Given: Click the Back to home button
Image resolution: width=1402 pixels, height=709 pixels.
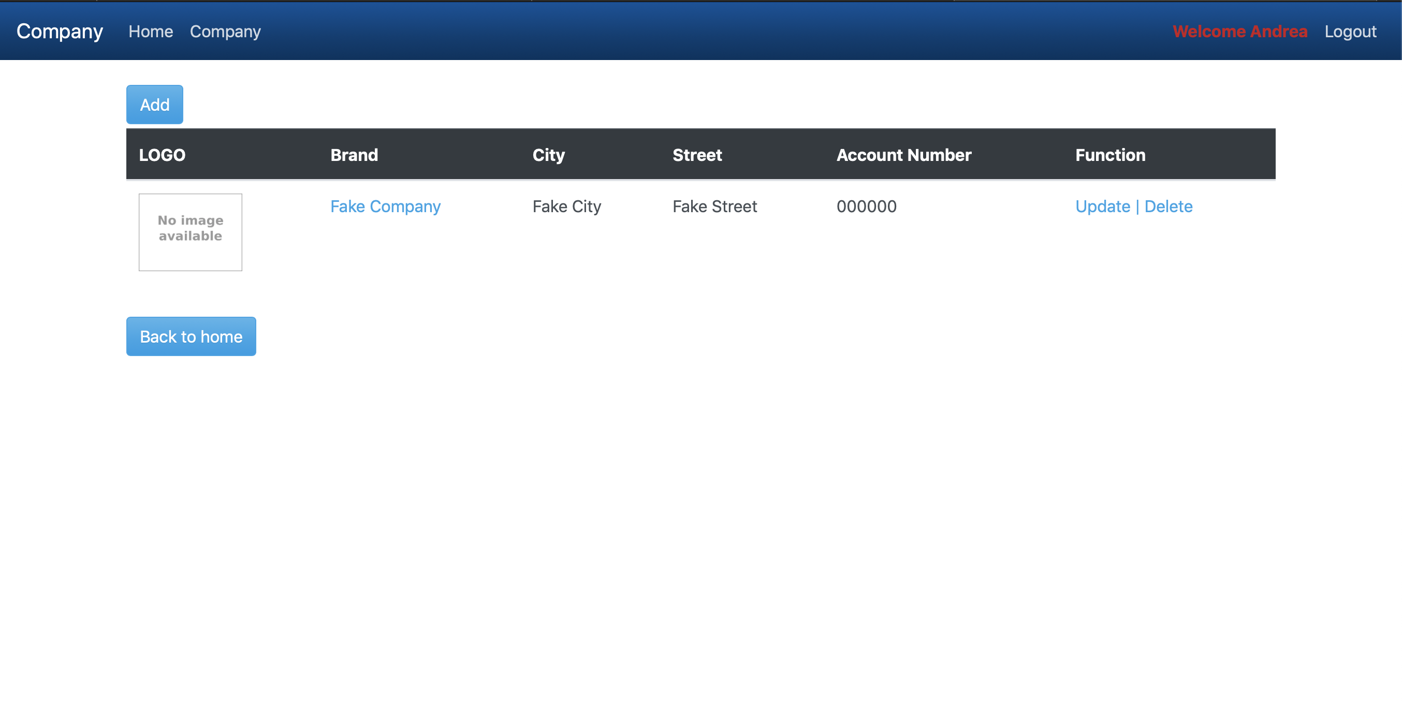Looking at the screenshot, I should [x=191, y=336].
